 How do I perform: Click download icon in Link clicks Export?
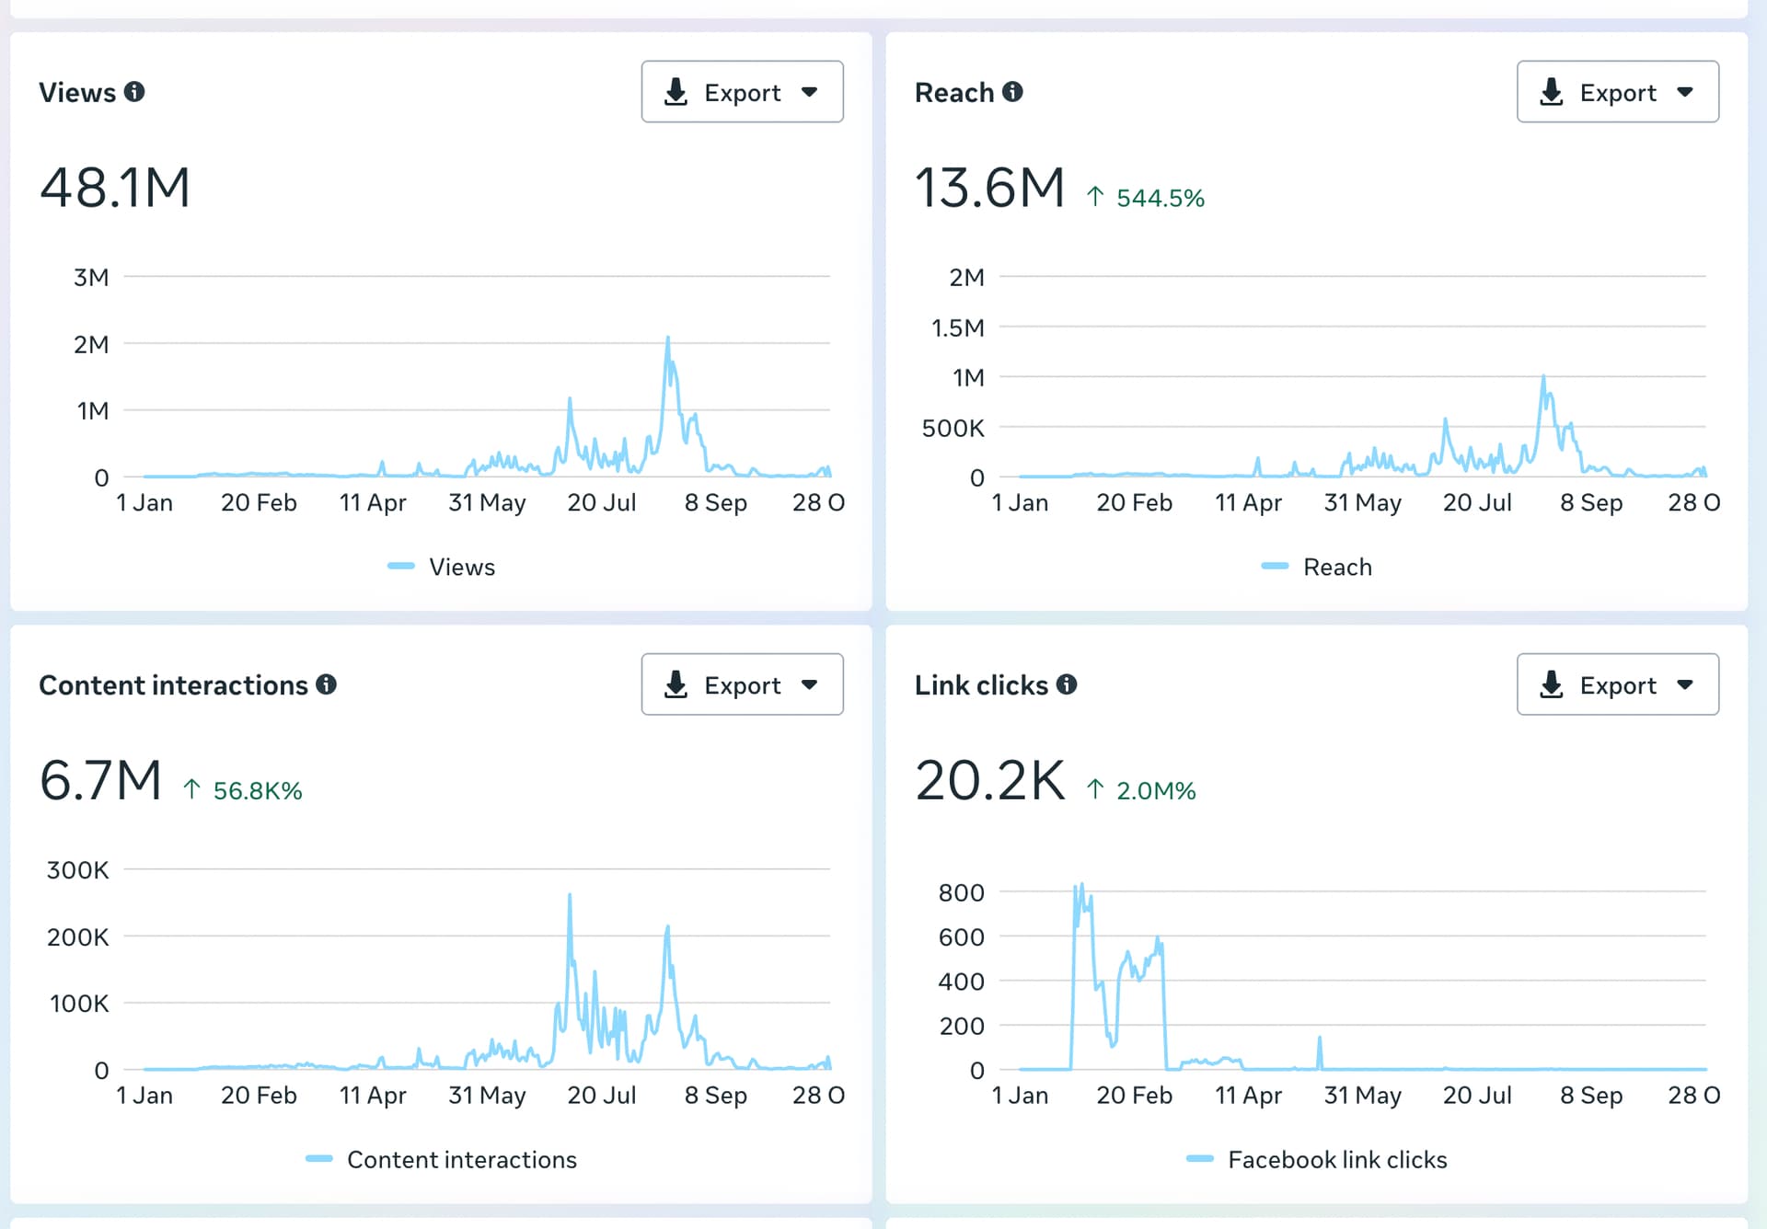coord(1551,684)
